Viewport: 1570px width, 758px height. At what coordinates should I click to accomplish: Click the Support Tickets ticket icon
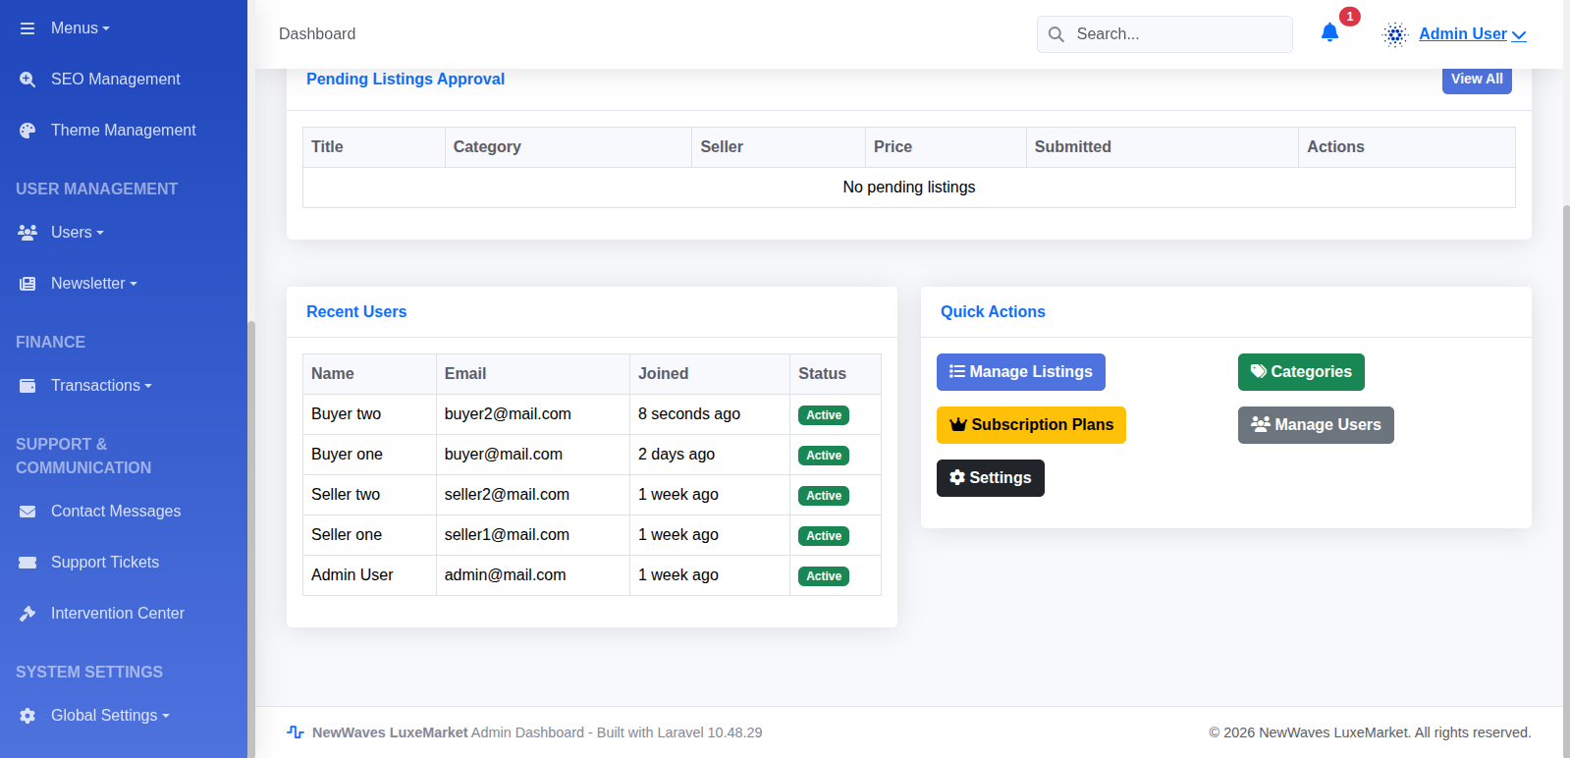(27, 563)
